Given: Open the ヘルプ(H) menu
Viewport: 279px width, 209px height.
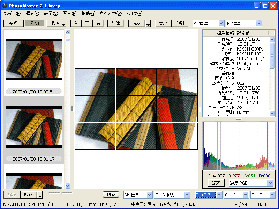Looking at the screenshot, I should tap(135, 14).
